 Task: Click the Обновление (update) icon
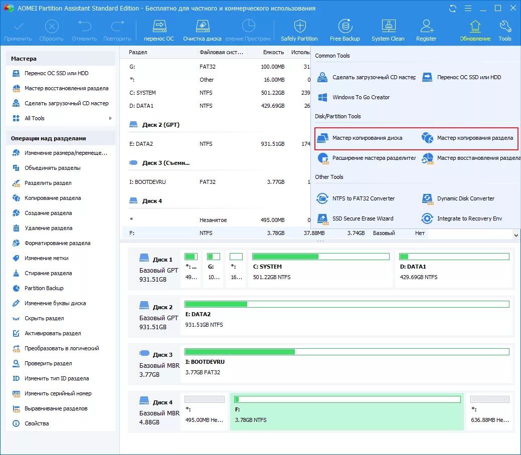point(475,30)
